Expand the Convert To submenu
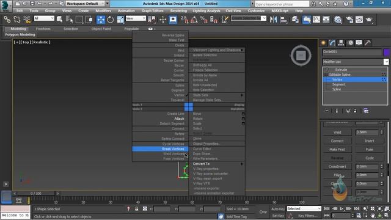 click(217, 164)
